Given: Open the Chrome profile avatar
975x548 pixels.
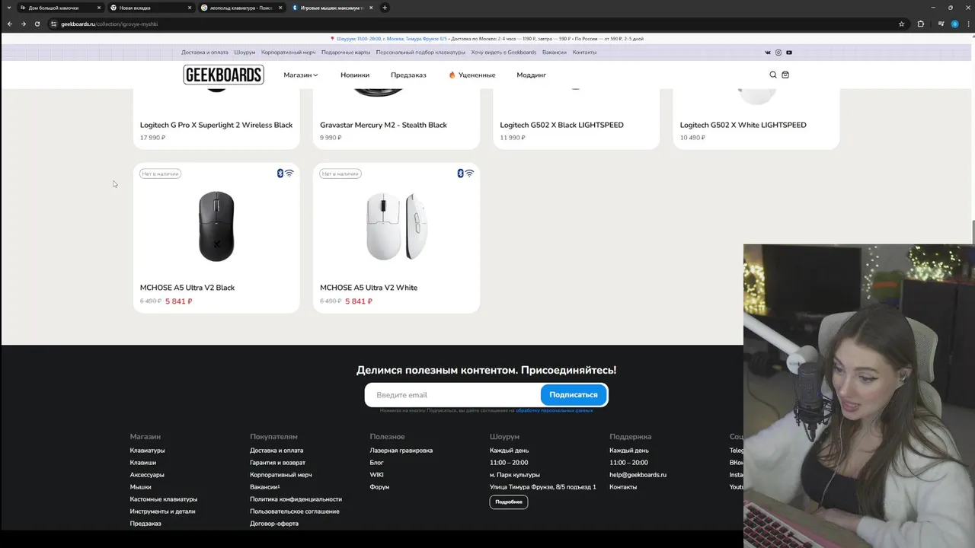Looking at the screenshot, I should pyautogui.click(x=954, y=24).
